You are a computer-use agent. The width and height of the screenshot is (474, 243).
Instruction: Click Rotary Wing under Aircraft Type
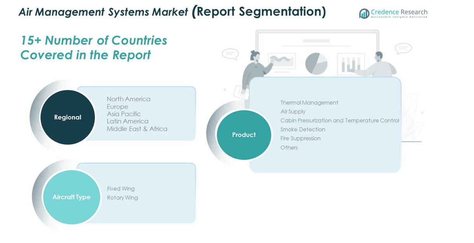coord(122,198)
